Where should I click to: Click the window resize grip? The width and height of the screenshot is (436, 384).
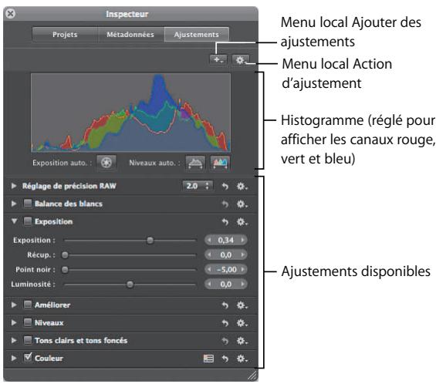(252, 376)
